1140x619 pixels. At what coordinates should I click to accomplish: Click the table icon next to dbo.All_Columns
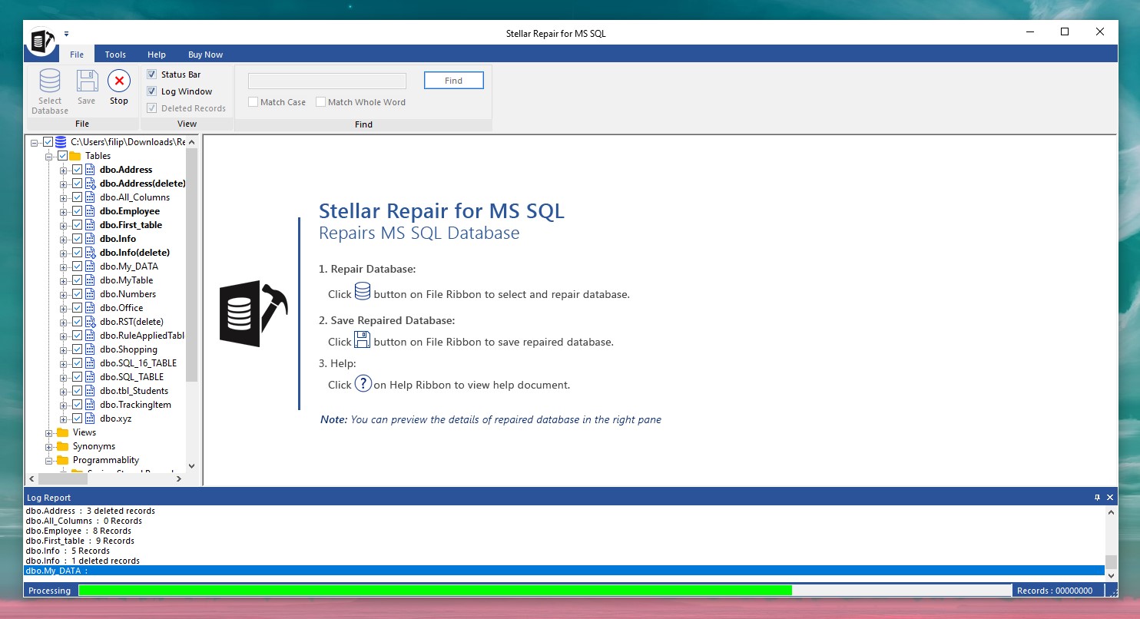[x=91, y=197]
